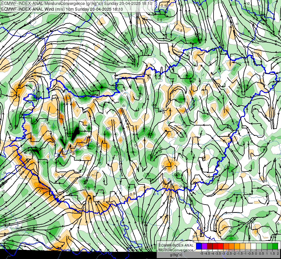
Task: Select the pale peach swatch before -0.5
Action: (x=248, y=246)
